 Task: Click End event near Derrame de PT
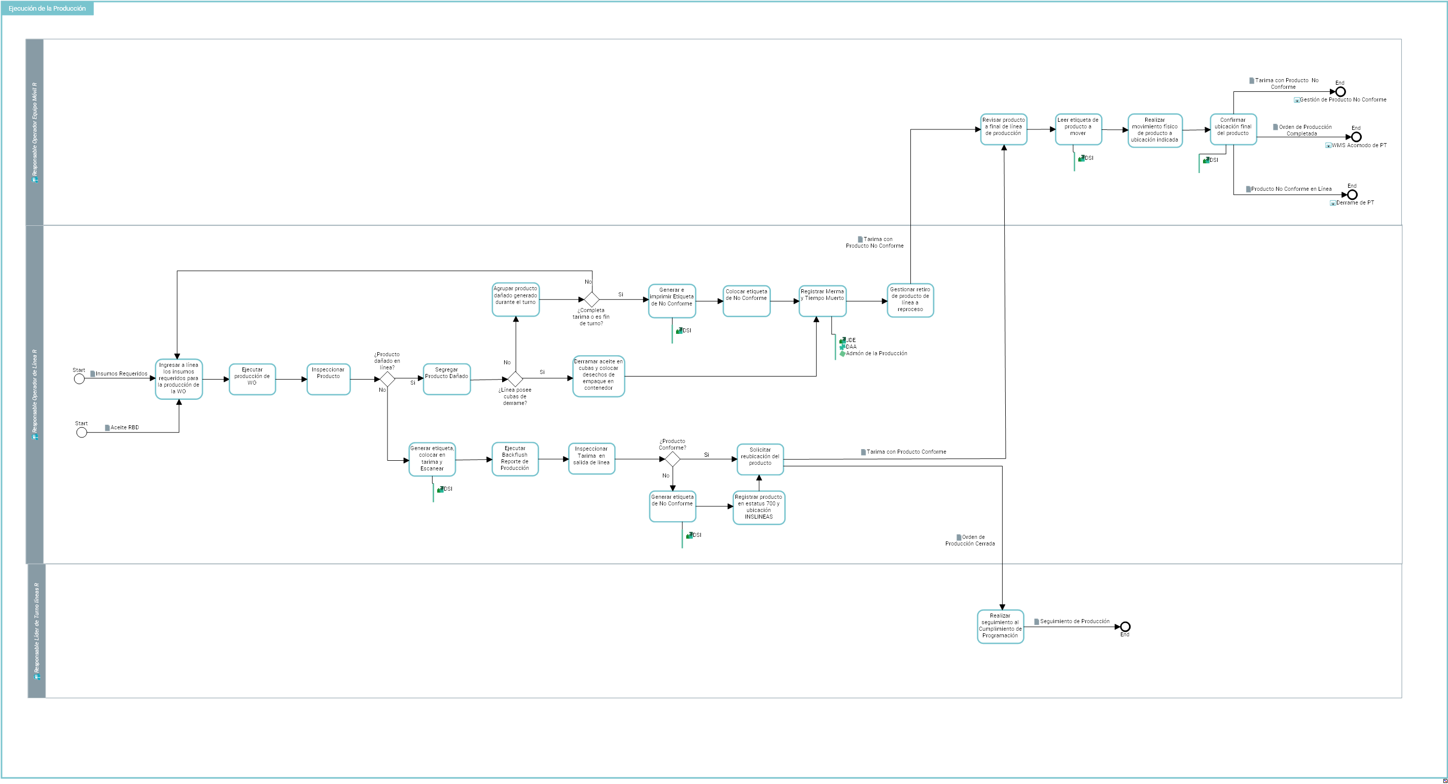click(1353, 194)
